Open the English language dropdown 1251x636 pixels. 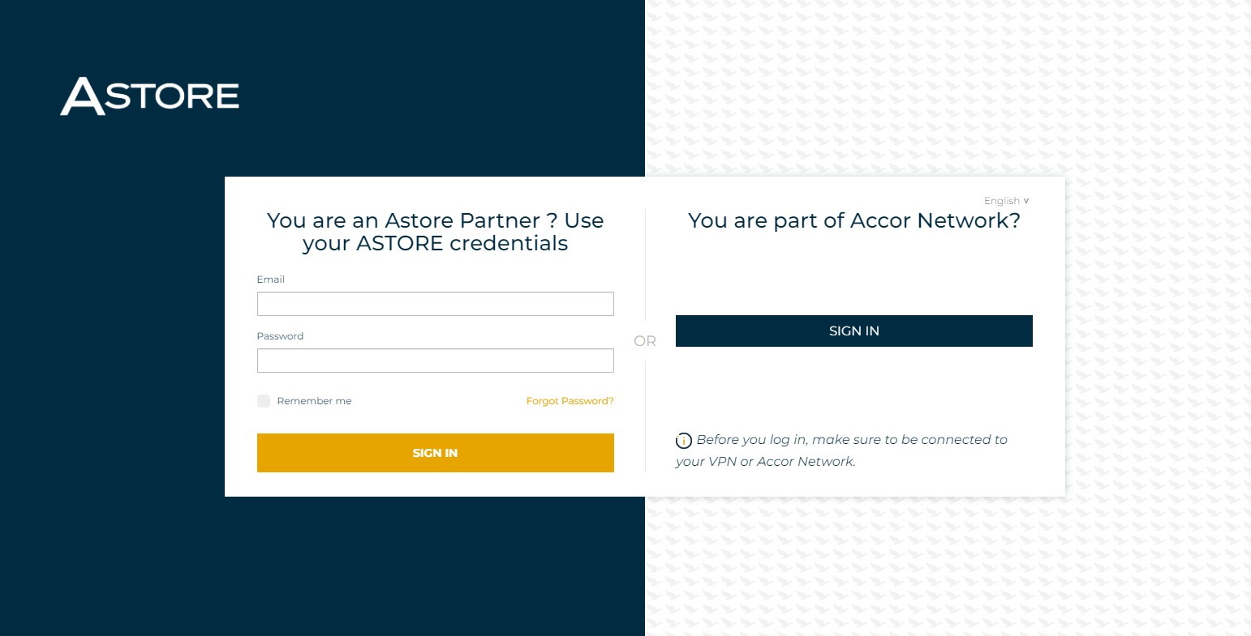(x=1006, y=201)
